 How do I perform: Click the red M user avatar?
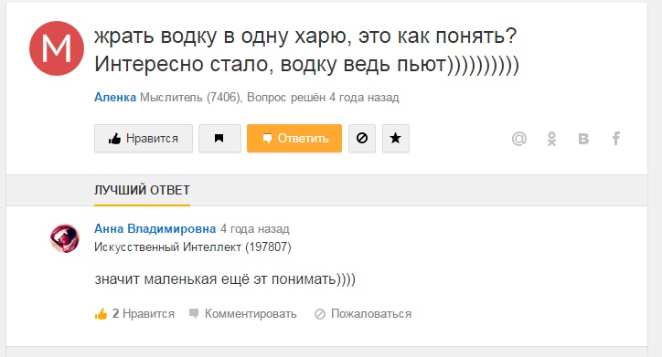[57, 48]
